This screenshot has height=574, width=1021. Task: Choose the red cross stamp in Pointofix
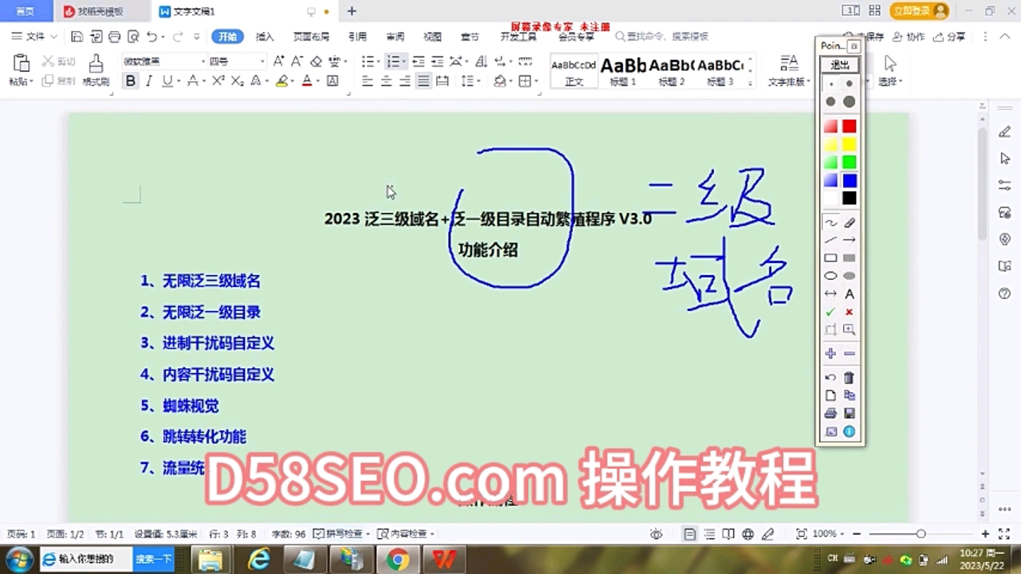850,312
